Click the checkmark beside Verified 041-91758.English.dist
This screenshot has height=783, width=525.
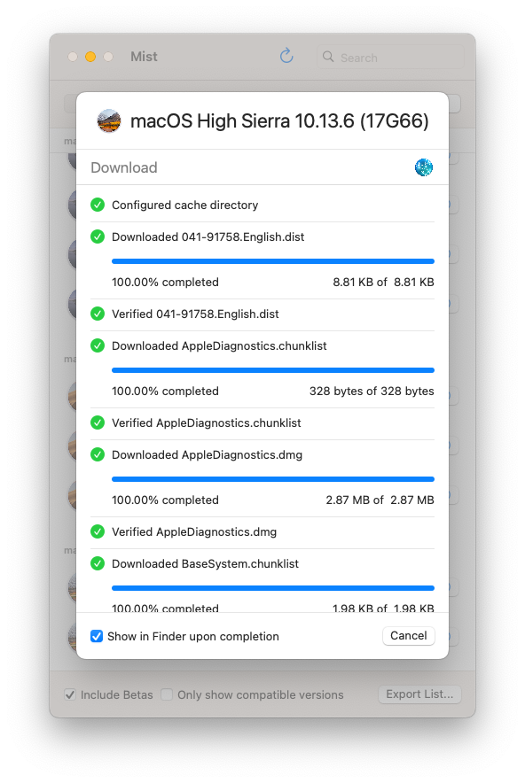pos(98,314)
